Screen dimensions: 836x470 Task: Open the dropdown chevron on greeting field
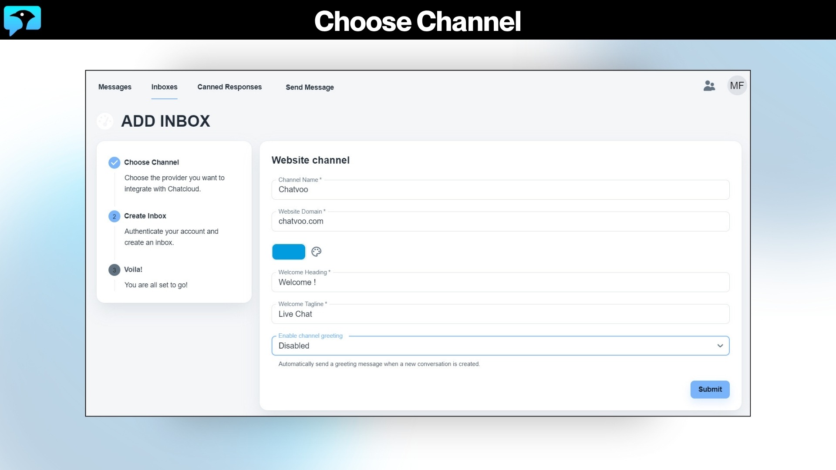721,346
